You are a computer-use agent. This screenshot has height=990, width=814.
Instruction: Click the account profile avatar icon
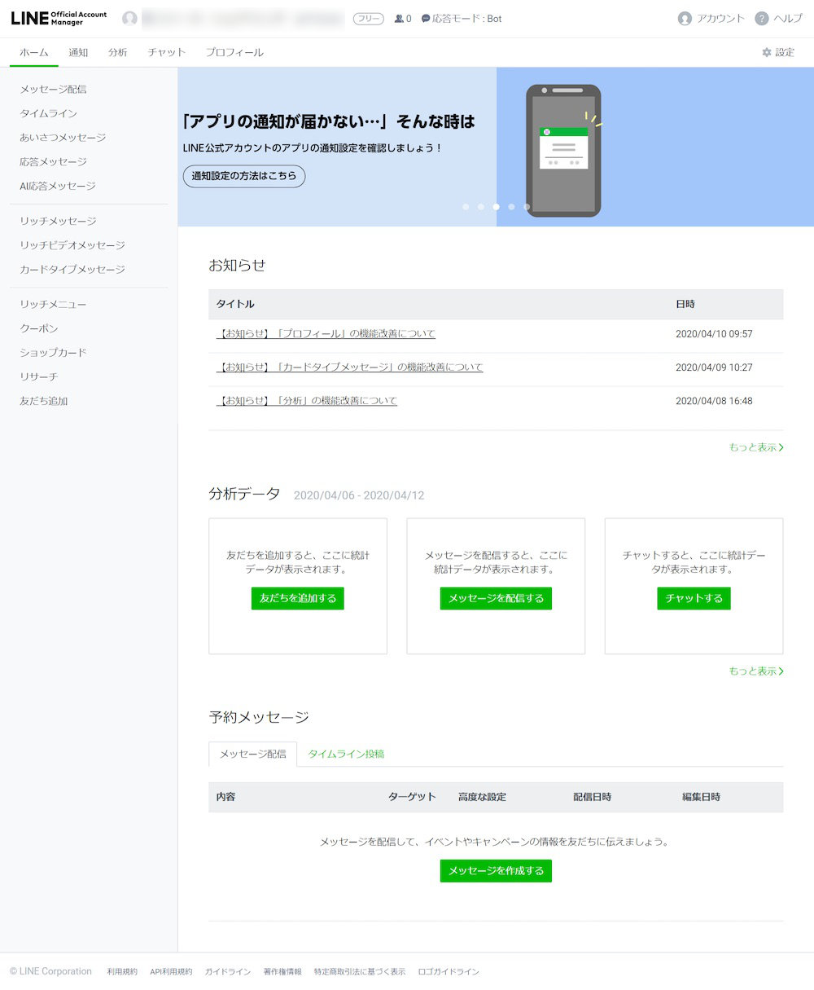coord(129,18)
